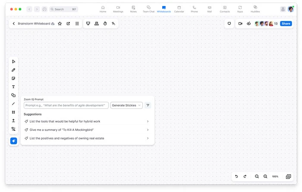Click the Zoom IQ prompt input field

[x=66, y=105]
